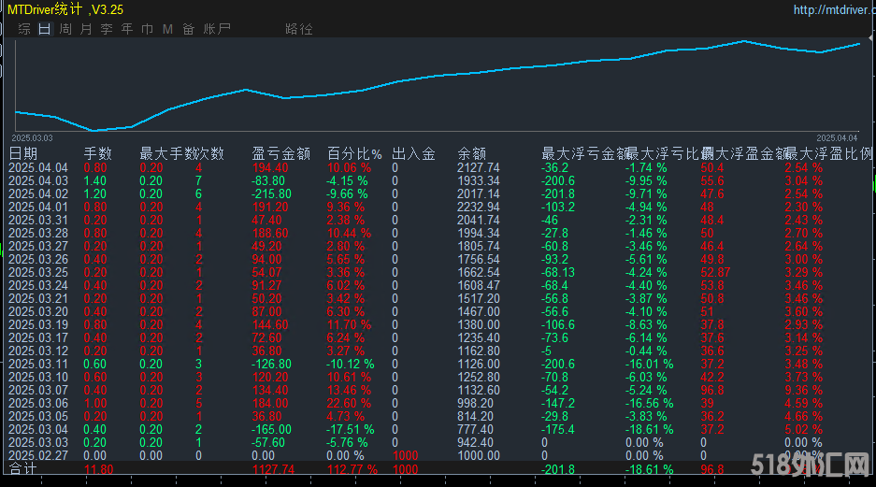This screenshot has width=876, height=487.
Task: Click the -16.56 % floating loss value
Action: tap(649, 403)
